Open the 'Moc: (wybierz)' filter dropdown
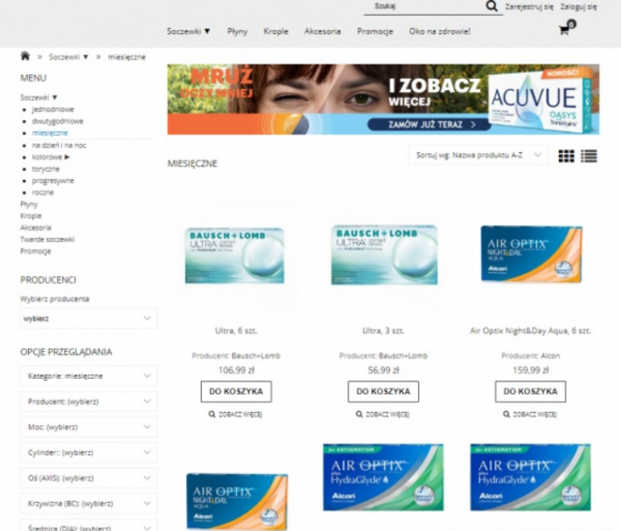This screenshot has width=621, height=531. click(88, 427)
